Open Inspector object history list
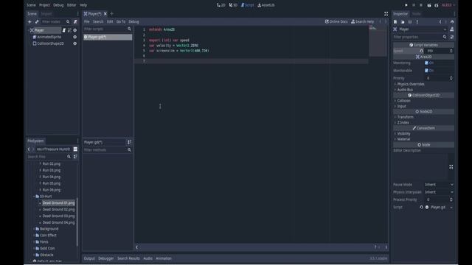This screenshot has width=472, height=265. point(452,22)
